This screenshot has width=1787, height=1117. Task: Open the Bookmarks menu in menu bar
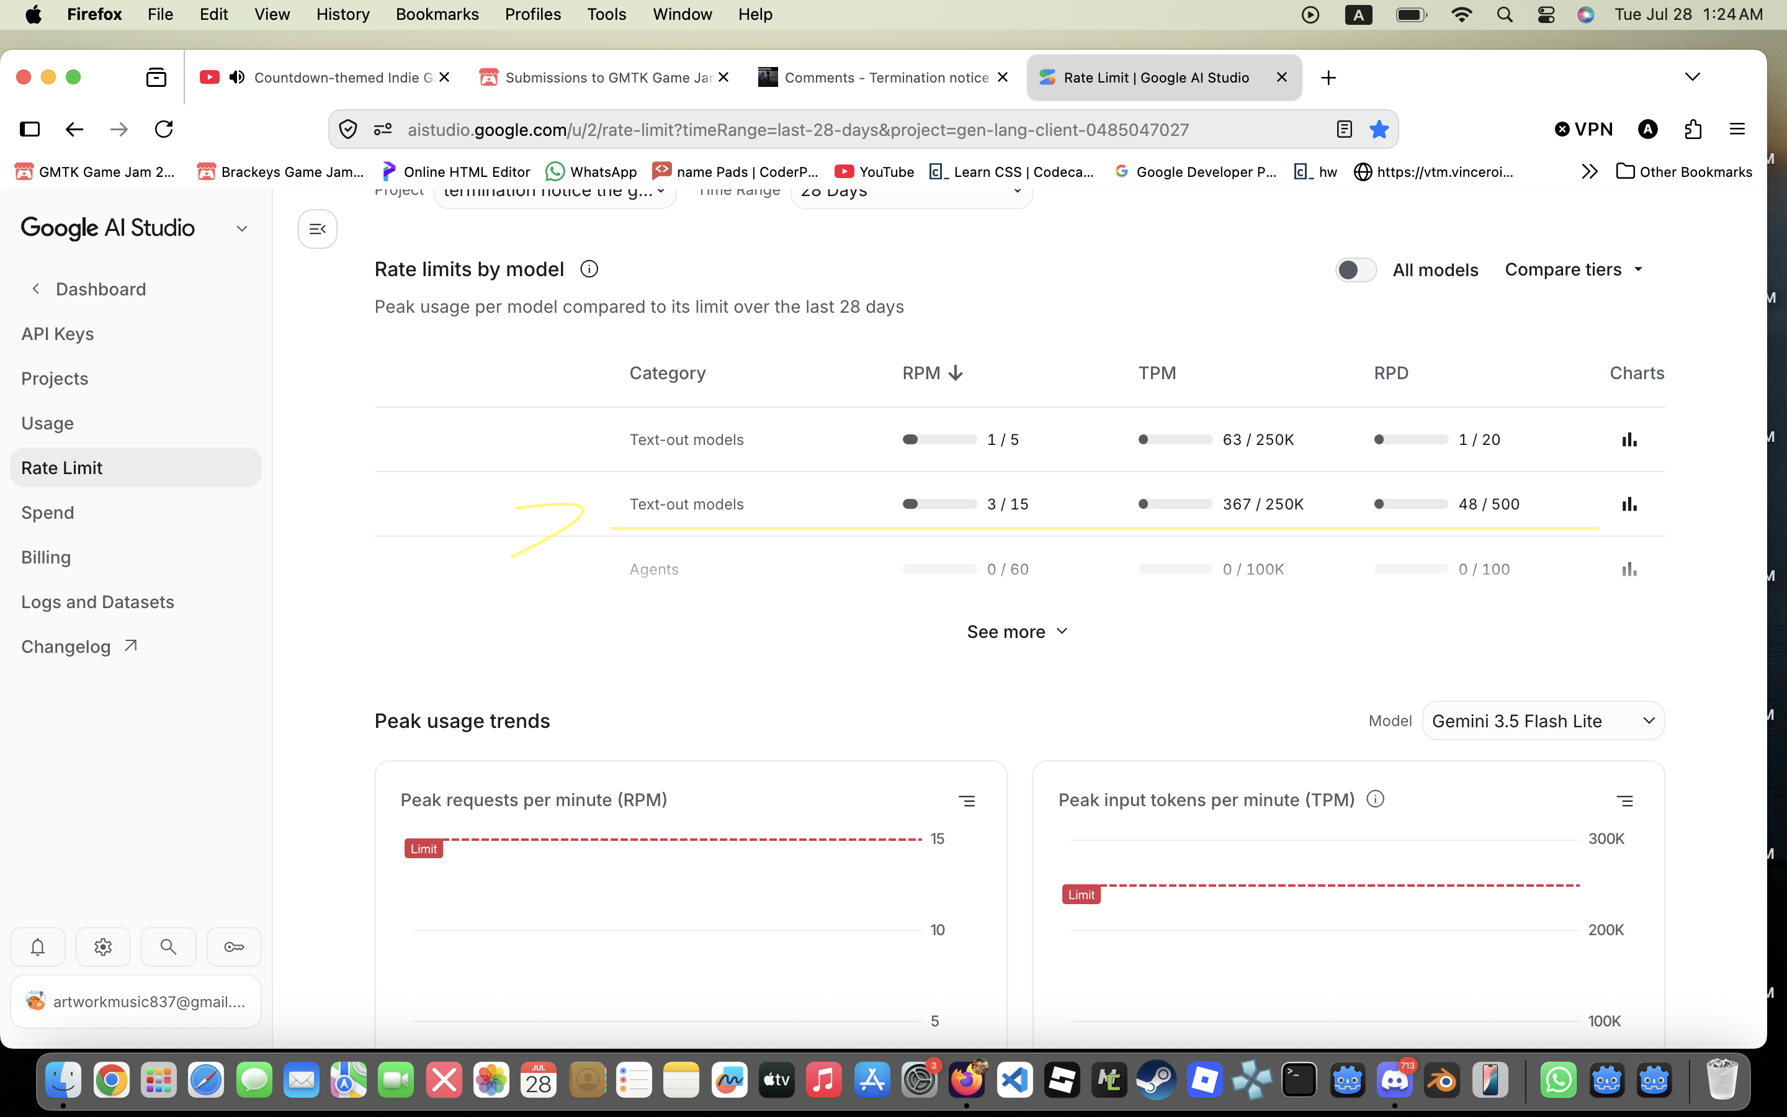point(437,14)
